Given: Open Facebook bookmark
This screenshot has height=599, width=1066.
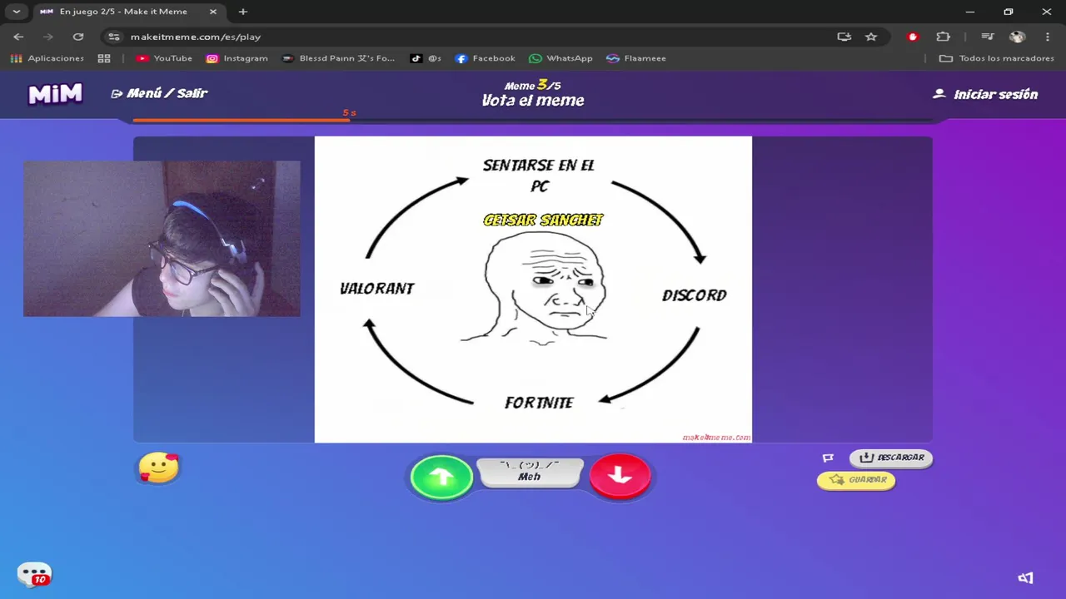Looking at the screenshot, I should (486, 58).
